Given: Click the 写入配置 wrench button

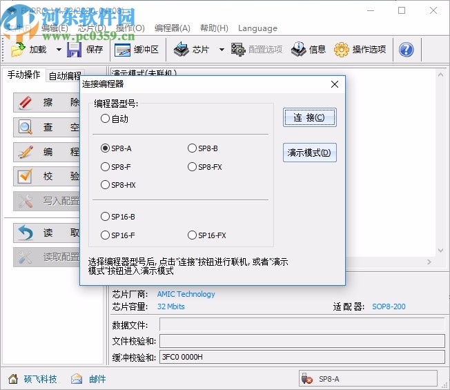Looking at the screenshot, I should click(47, 201).
